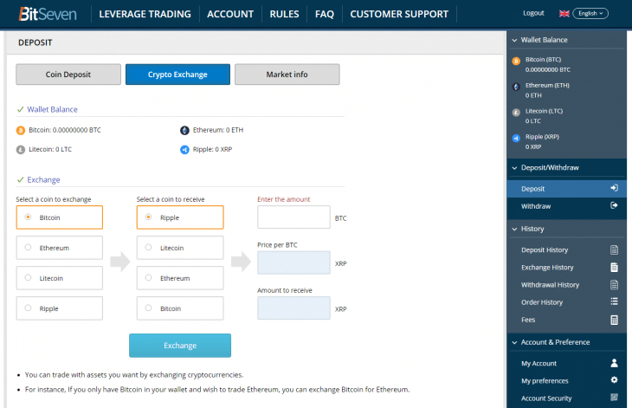632x408 pixels.
Task: Click the Price per BTC field
Action: [x=293, y=262]
